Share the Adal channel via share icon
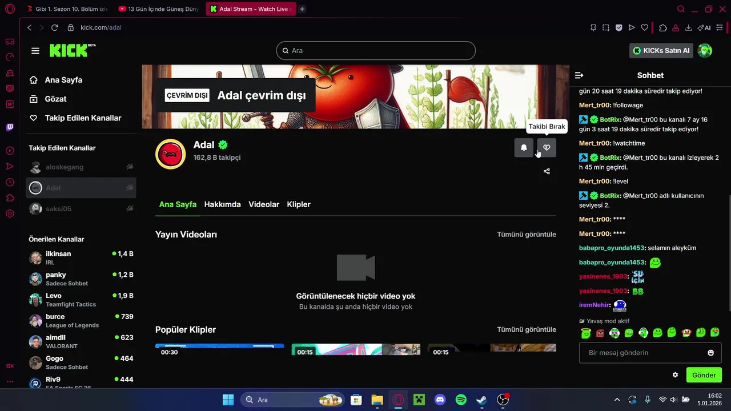The width and height of the screenshot is (731, 411). 547,171
